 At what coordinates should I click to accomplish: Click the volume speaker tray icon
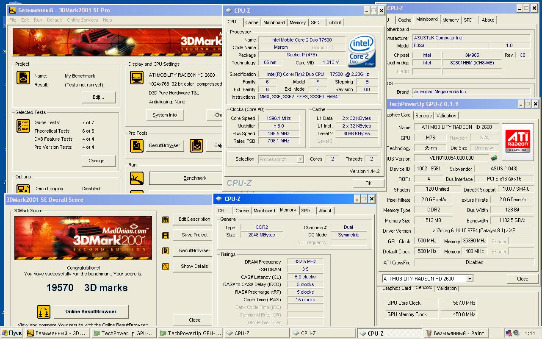[516, 333]
